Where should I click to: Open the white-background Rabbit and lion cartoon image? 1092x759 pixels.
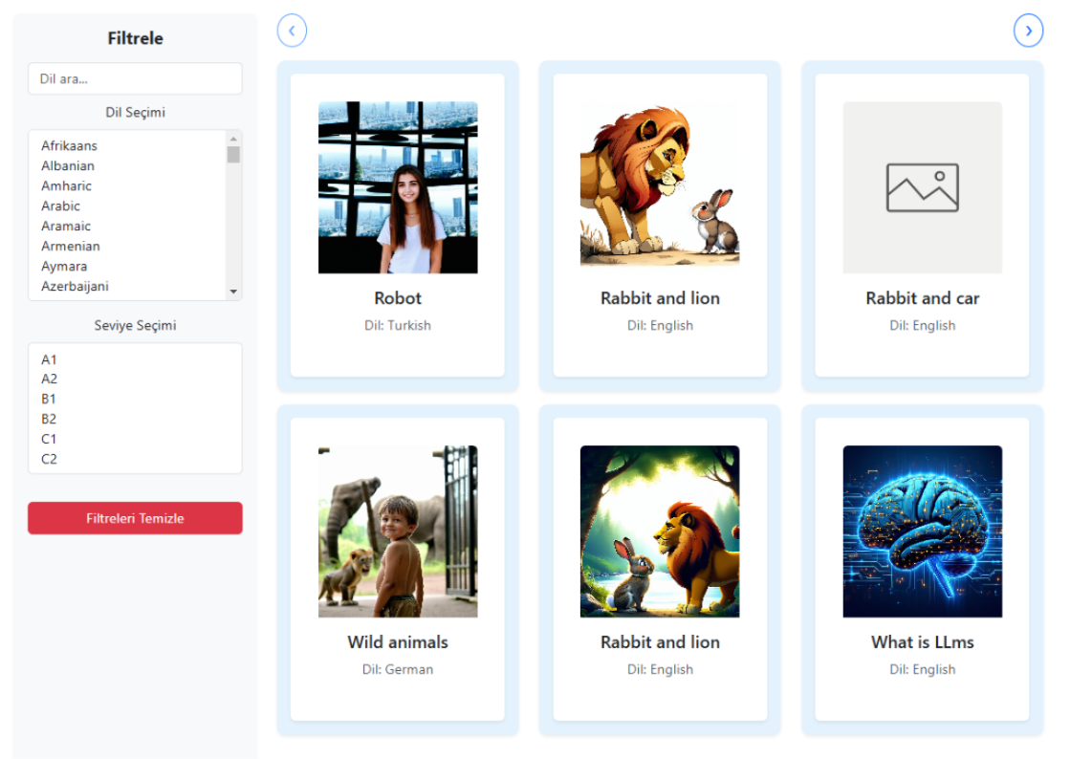click(x=660, y=185)
